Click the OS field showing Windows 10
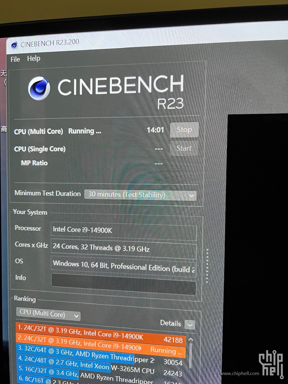 (x=124, y=266)
